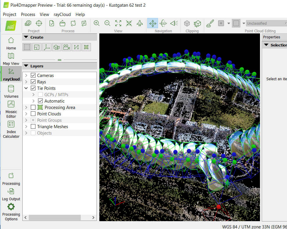Create a New Orthoplane box icon

click(57, 47)
